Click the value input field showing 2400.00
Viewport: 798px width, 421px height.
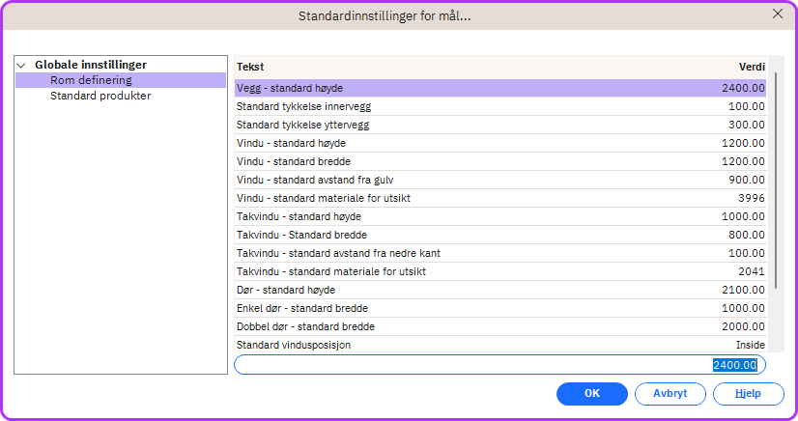click(499, 365)
